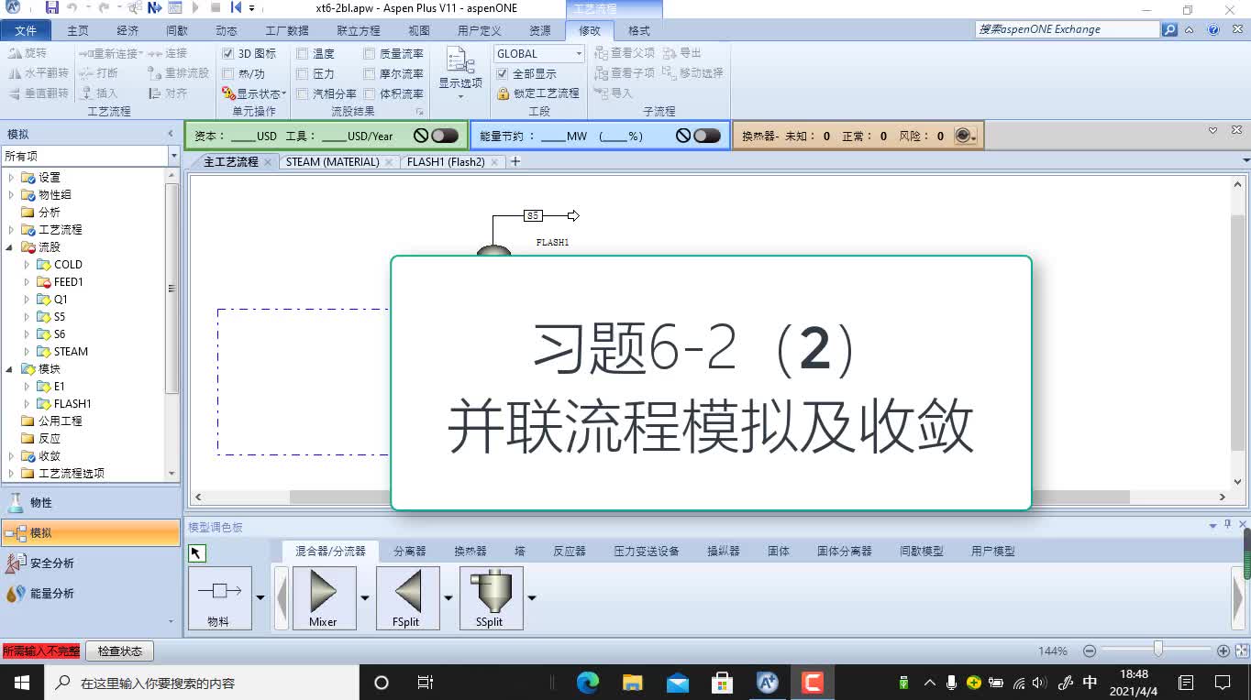
Task: Increase zoom with the 144% slider
Action: 1223,651
